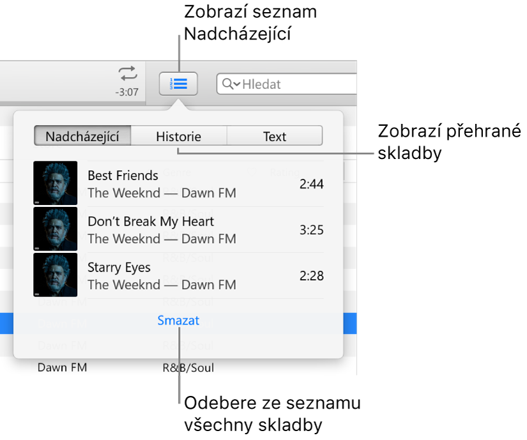
Task: Click R&B/Soul genre in the bottom row
Action: click(x=188, y=368)
